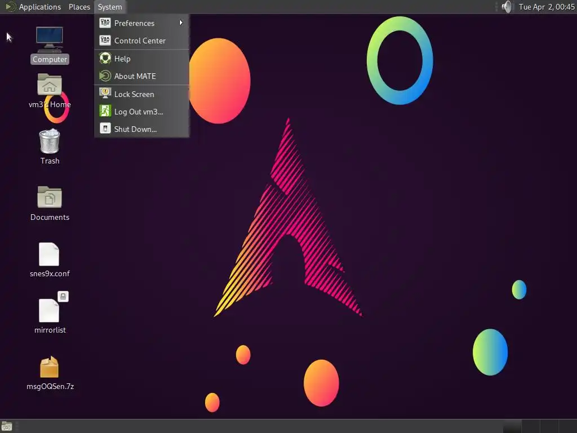The height and width of the screenshot is (433, 577).
Task: Expand the Preferences submenu
Action: click(141, 23)
